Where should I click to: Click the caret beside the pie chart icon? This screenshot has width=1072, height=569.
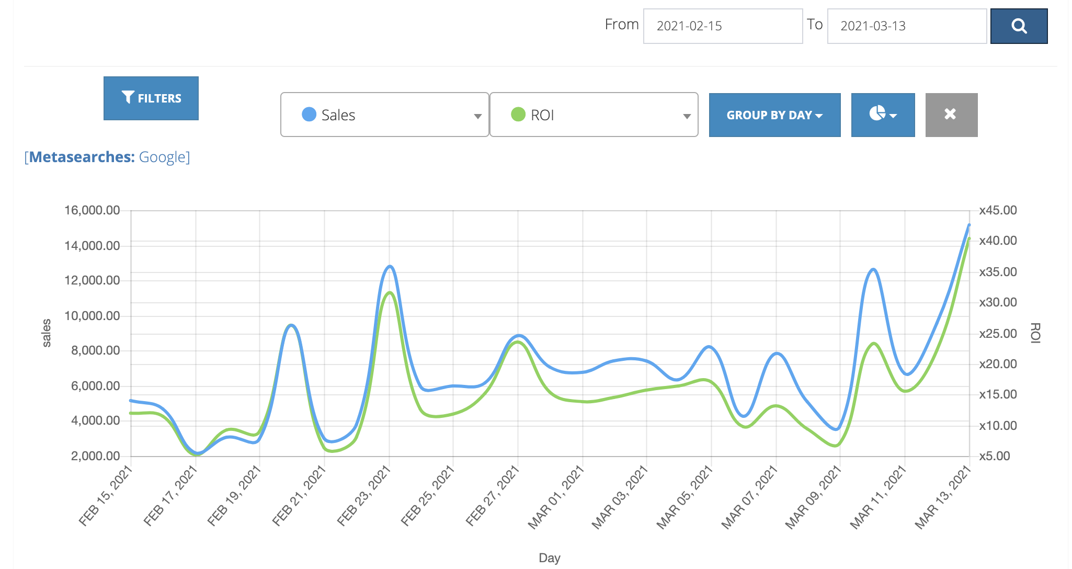pyautogui.click(x=893, y=116)
